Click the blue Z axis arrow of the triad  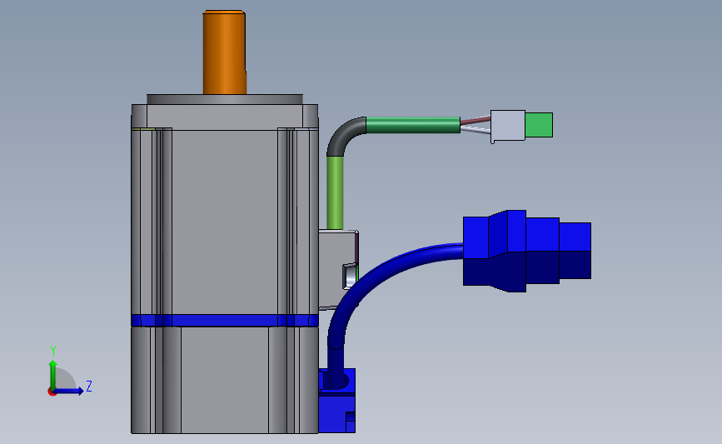69,391
